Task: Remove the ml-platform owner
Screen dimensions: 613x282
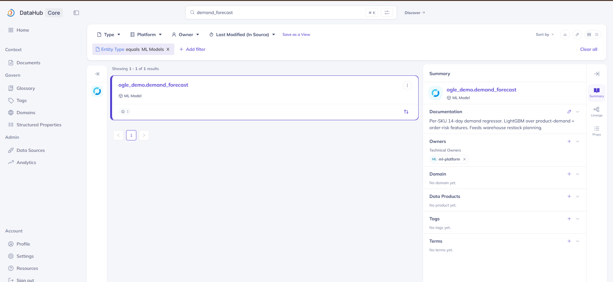Action: pos(465,159)
